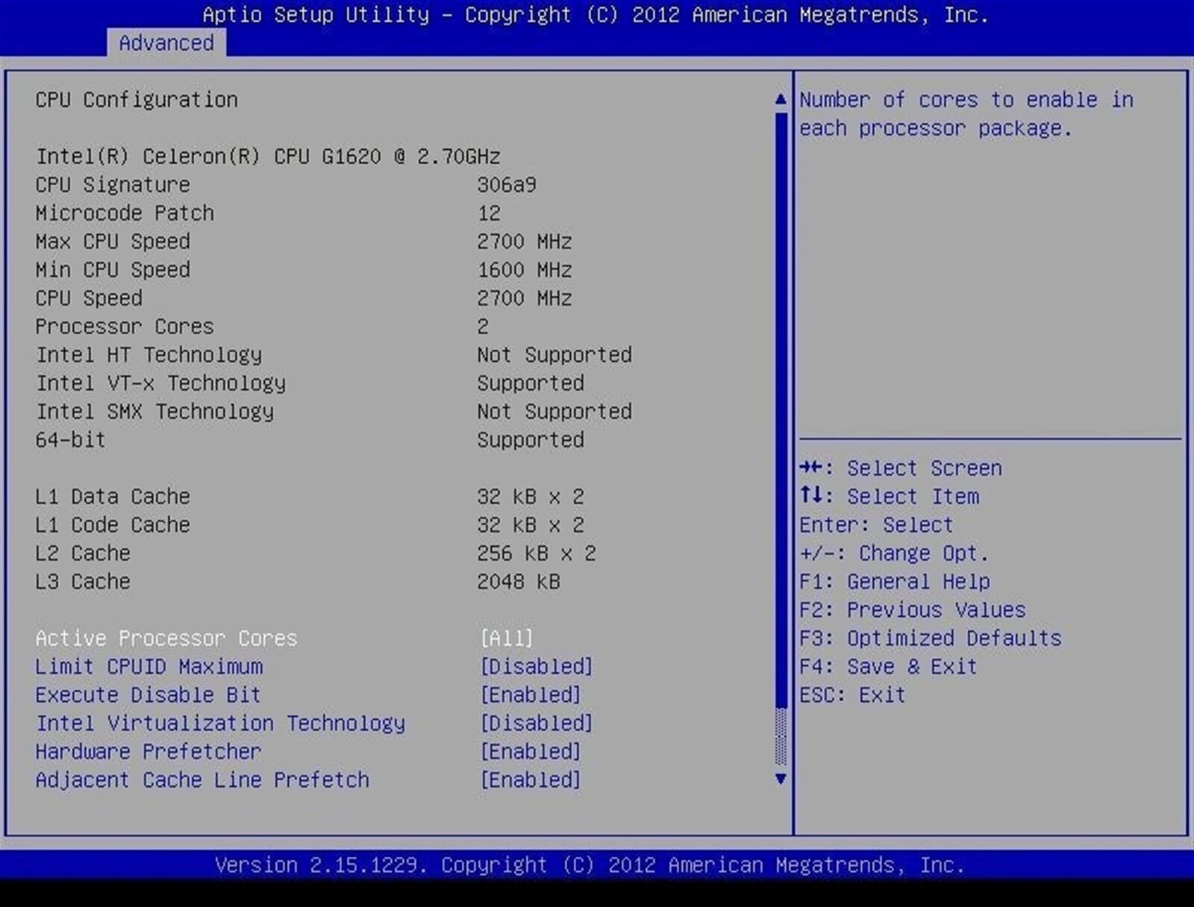Viewport: 1194px width, 907px height.
Task: Click the Microcode Patch label
Action: click(x=125, y=213)
